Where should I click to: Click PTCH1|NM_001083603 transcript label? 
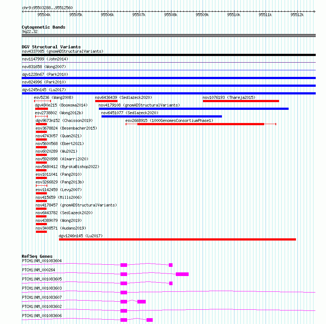(x=42, y=288)
